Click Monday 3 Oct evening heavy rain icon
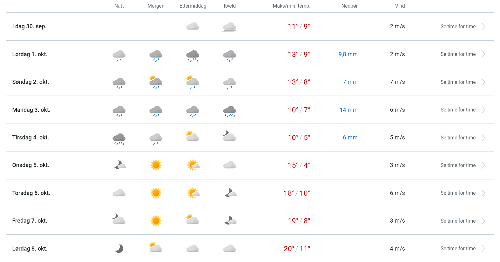Viewport: 500px width, 262px height. click(229, 111)
